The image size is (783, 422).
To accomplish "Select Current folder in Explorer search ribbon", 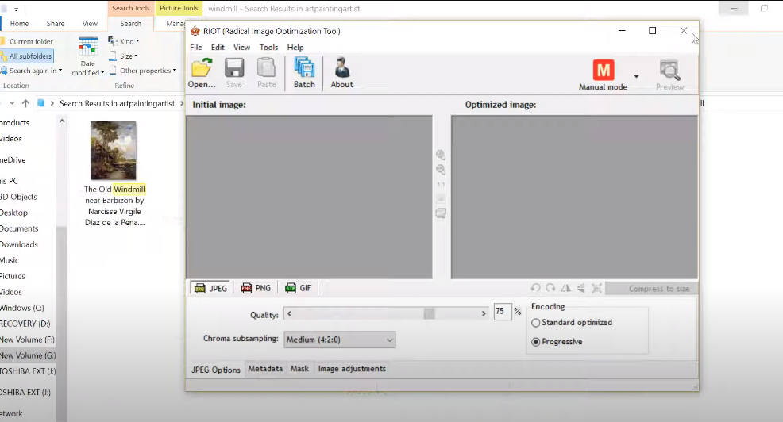I will (x=27, y=41).
